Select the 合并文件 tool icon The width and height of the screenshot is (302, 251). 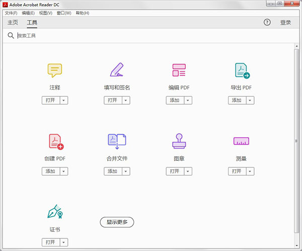[x=117, y=141]
